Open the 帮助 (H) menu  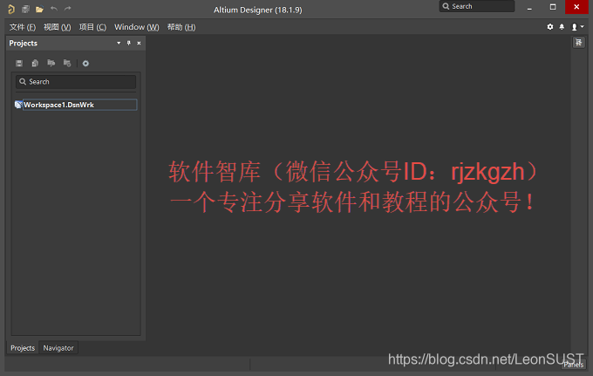click(181, 27)
